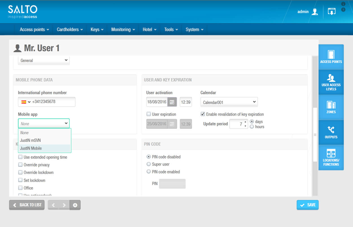Screen dimensions: 353x227
Task: Select the hours radio button
Action: pos(252,127)
